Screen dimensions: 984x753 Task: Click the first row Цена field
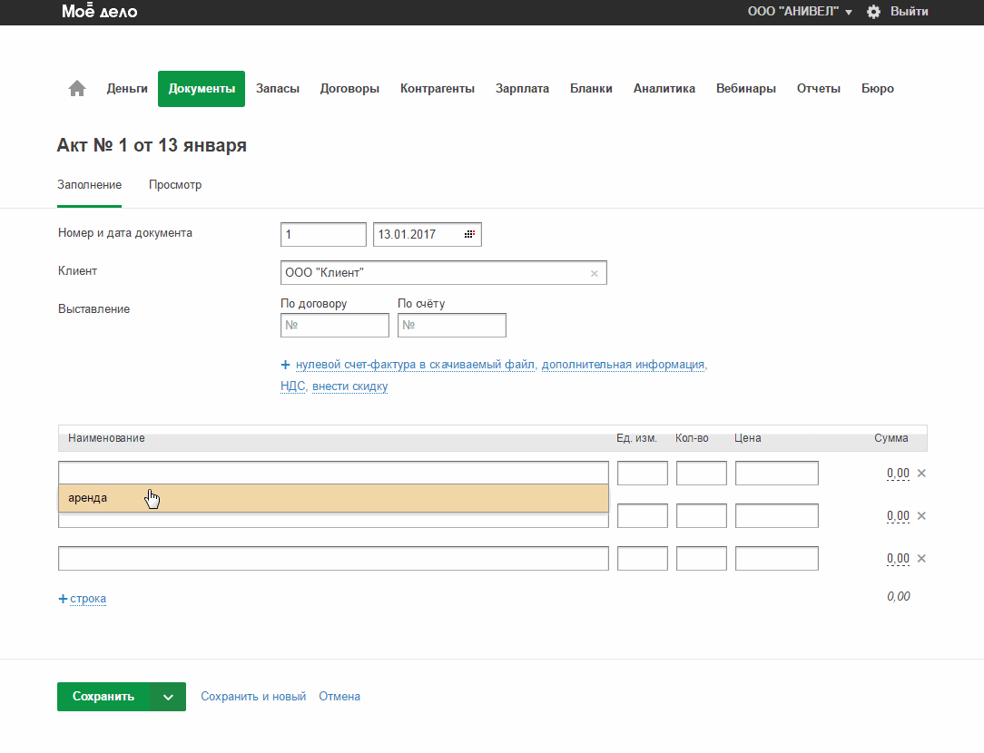(x=776, y=473)
